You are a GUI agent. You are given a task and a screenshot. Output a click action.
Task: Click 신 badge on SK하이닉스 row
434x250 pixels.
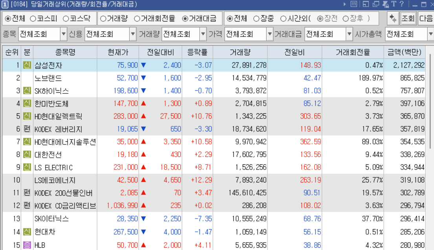coord(27,90)
